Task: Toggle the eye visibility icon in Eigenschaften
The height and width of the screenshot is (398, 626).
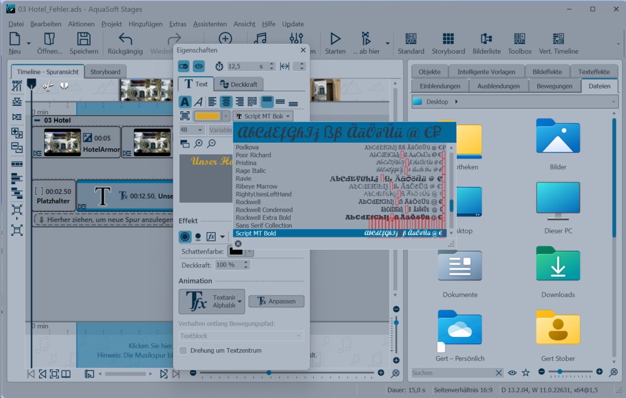Action: (199, 66)
